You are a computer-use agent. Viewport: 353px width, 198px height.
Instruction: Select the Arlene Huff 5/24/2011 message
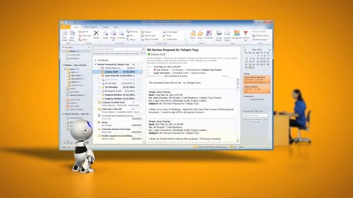tap(117, 72)
